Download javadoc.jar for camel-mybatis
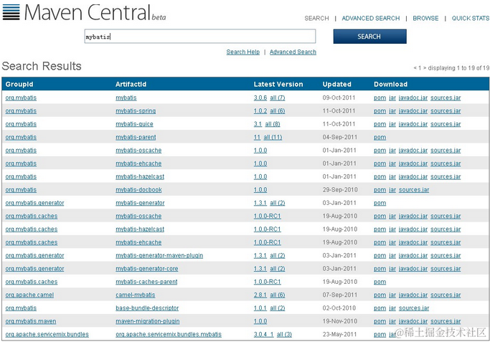The width and height of the screenshot is (490, 342). tap(413, 295)
